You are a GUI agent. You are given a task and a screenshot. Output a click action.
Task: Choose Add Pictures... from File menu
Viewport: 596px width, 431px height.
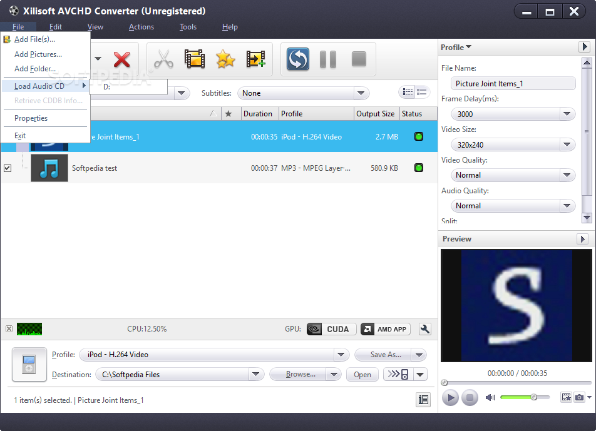click(45, 54)
